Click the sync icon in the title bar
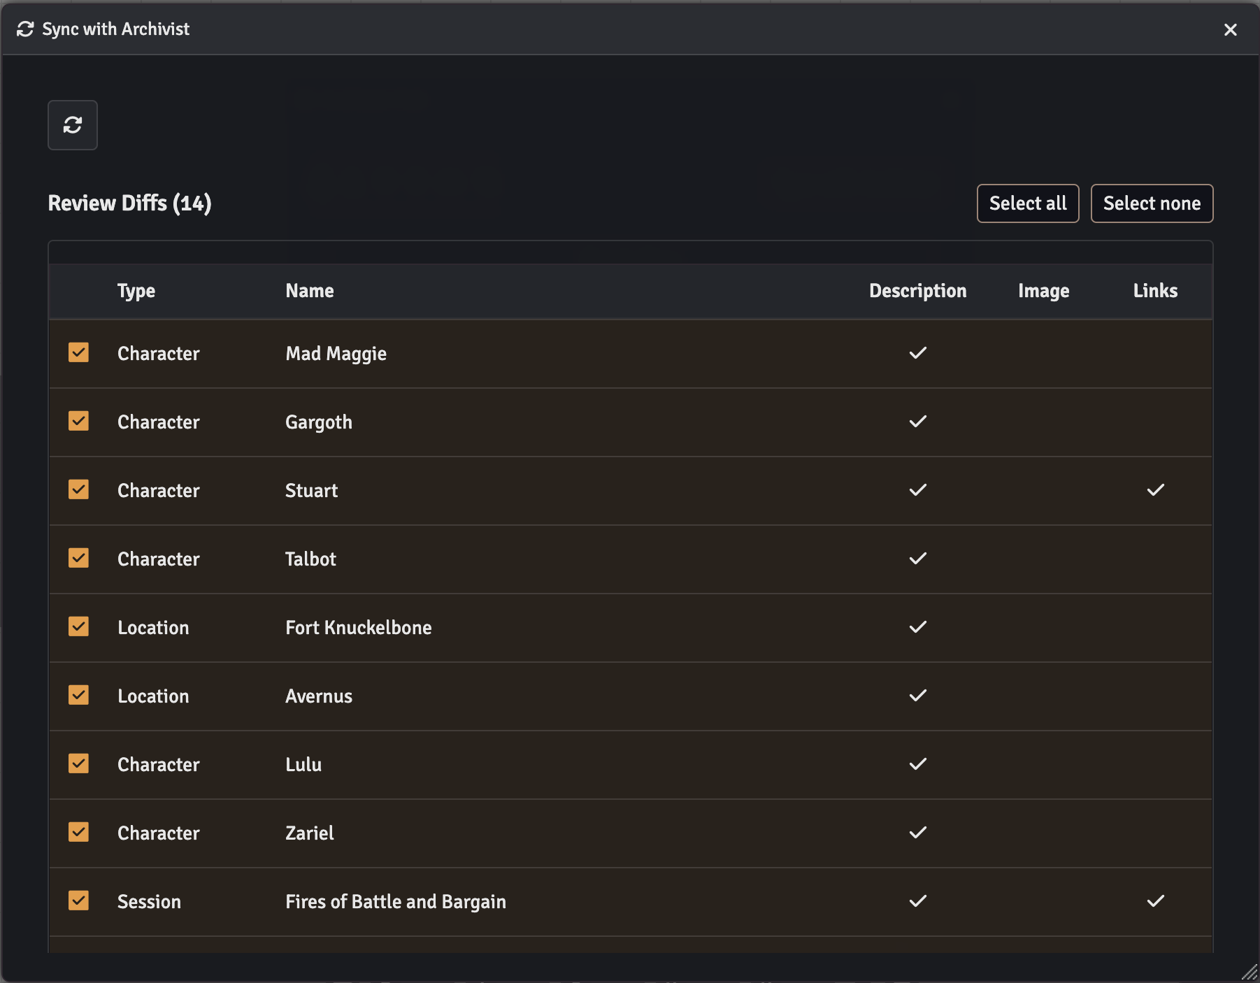Viewport: 1260px width, 983px height. (26, 29)
